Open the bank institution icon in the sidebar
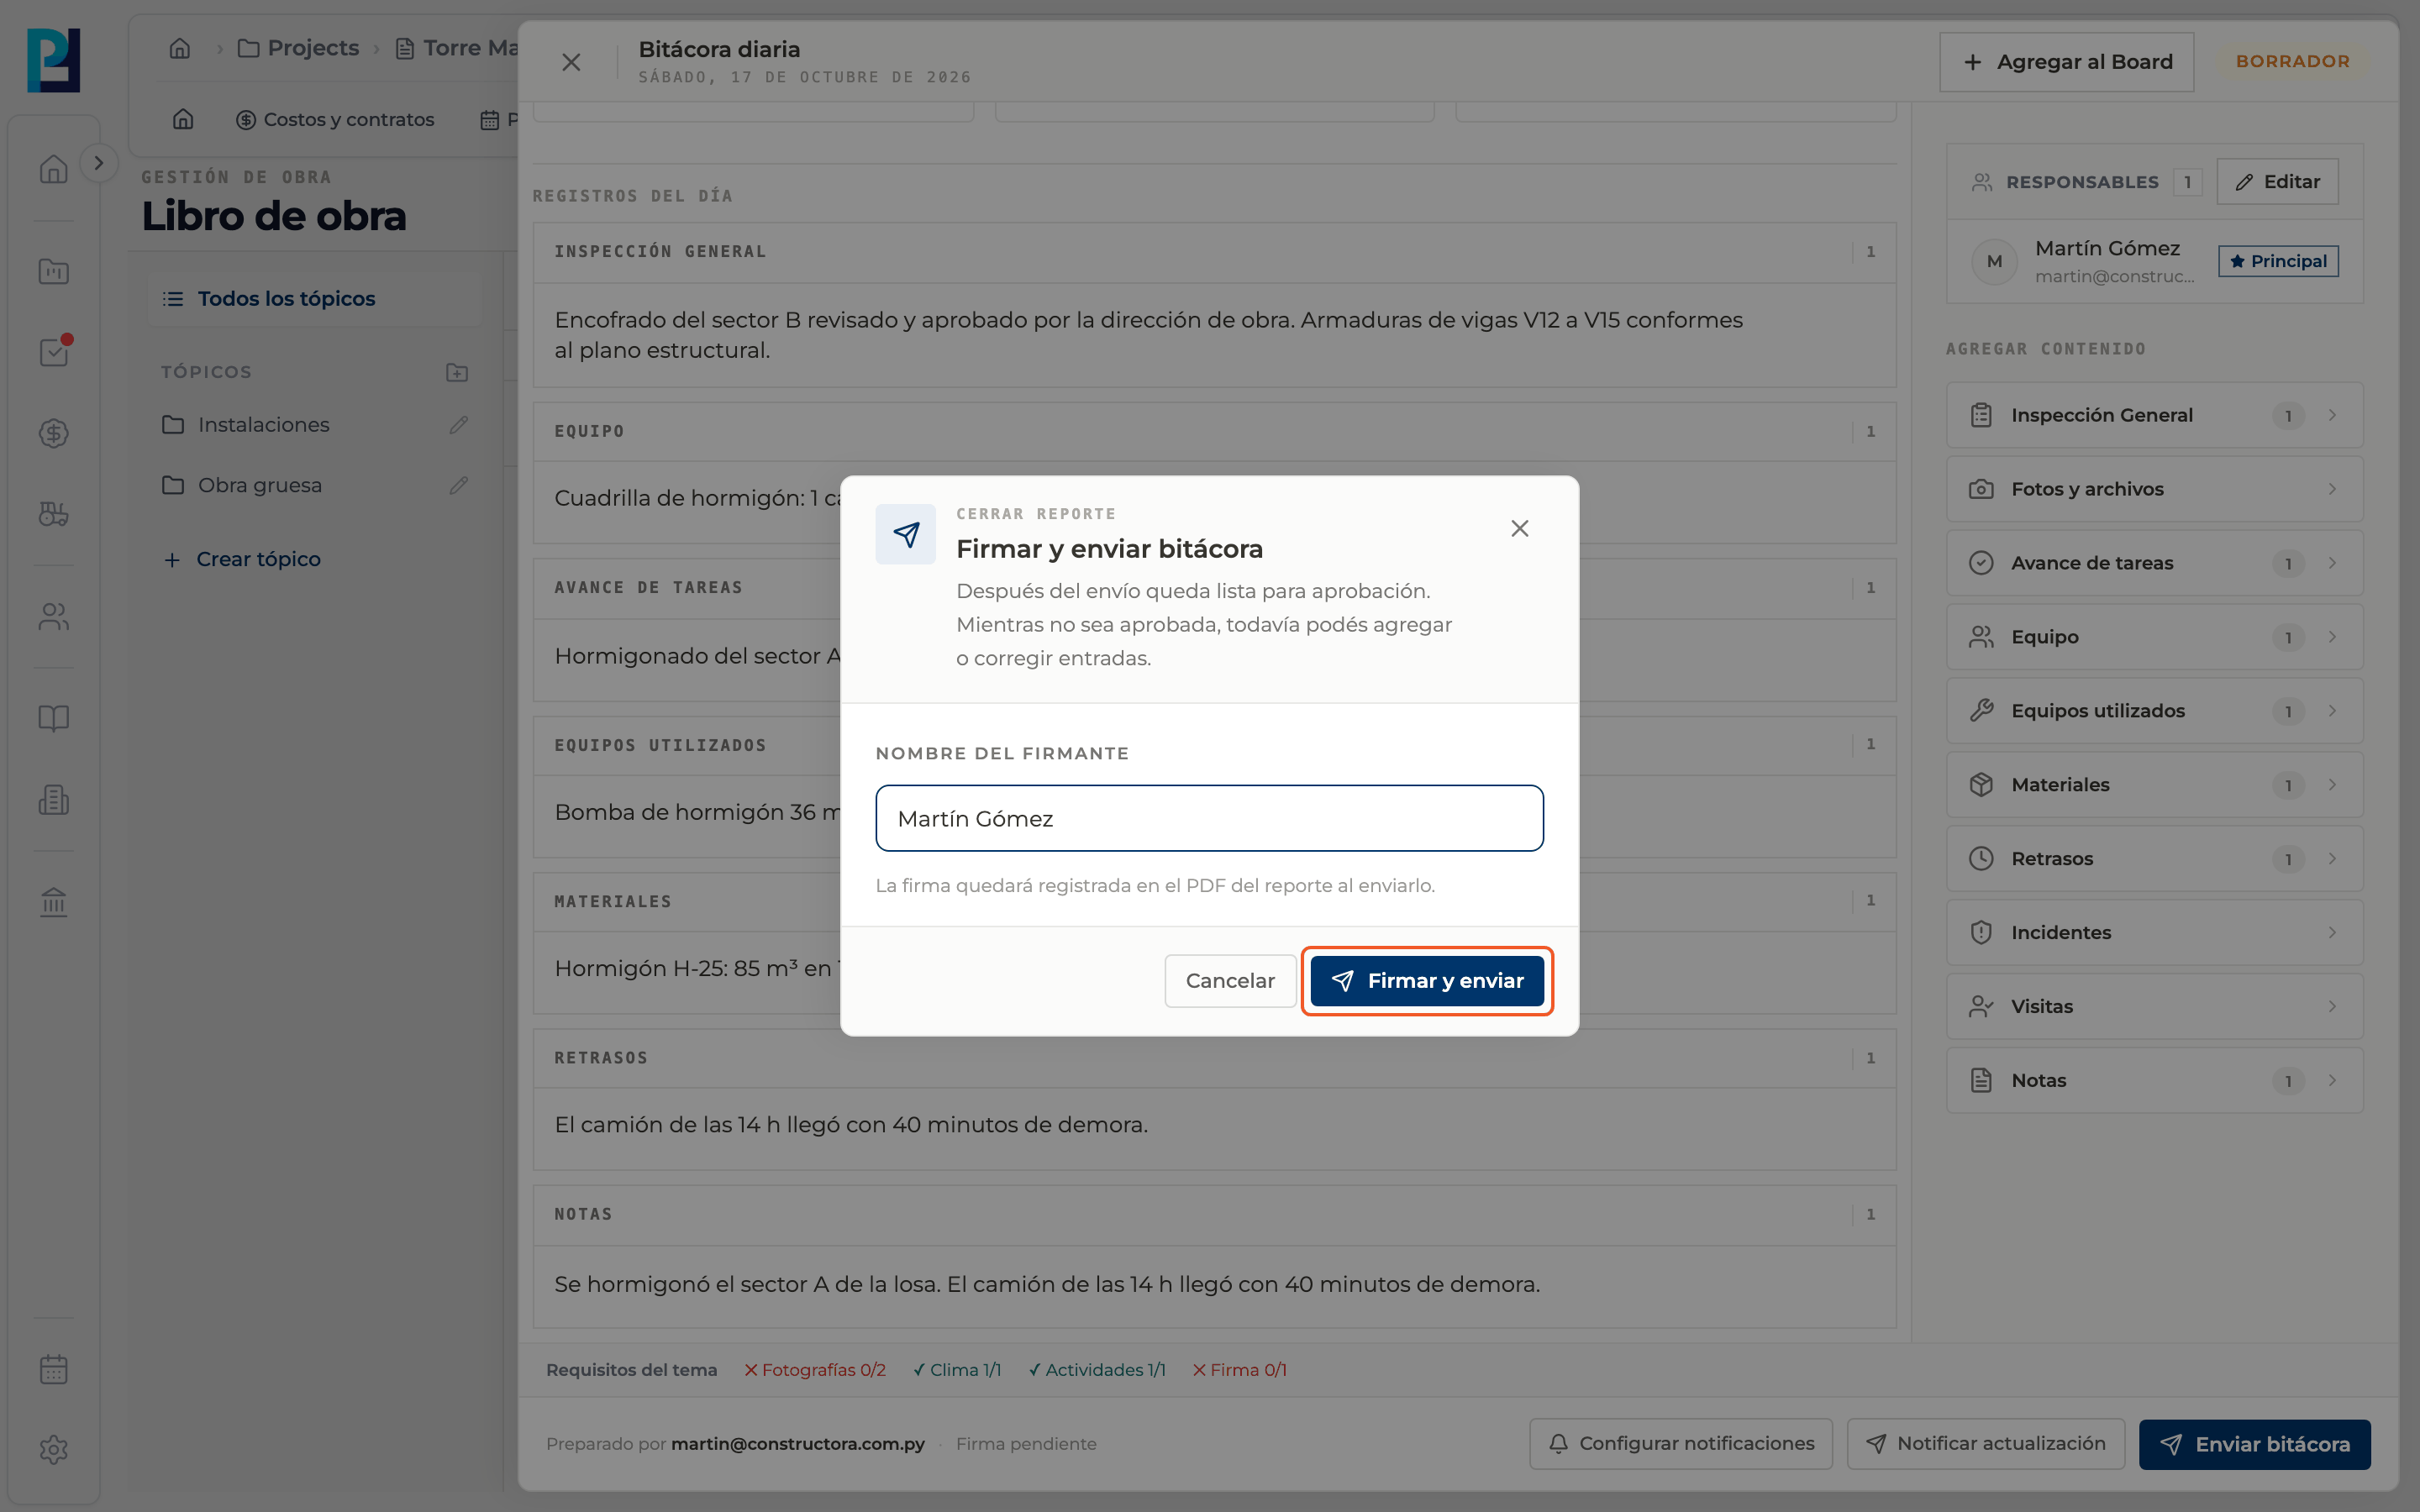This screenshot has width=2420, height=1512. click(54, 902)
